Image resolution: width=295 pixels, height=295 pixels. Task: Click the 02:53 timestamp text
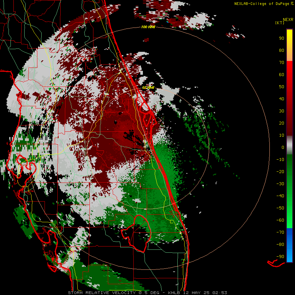tap(220, 293)
